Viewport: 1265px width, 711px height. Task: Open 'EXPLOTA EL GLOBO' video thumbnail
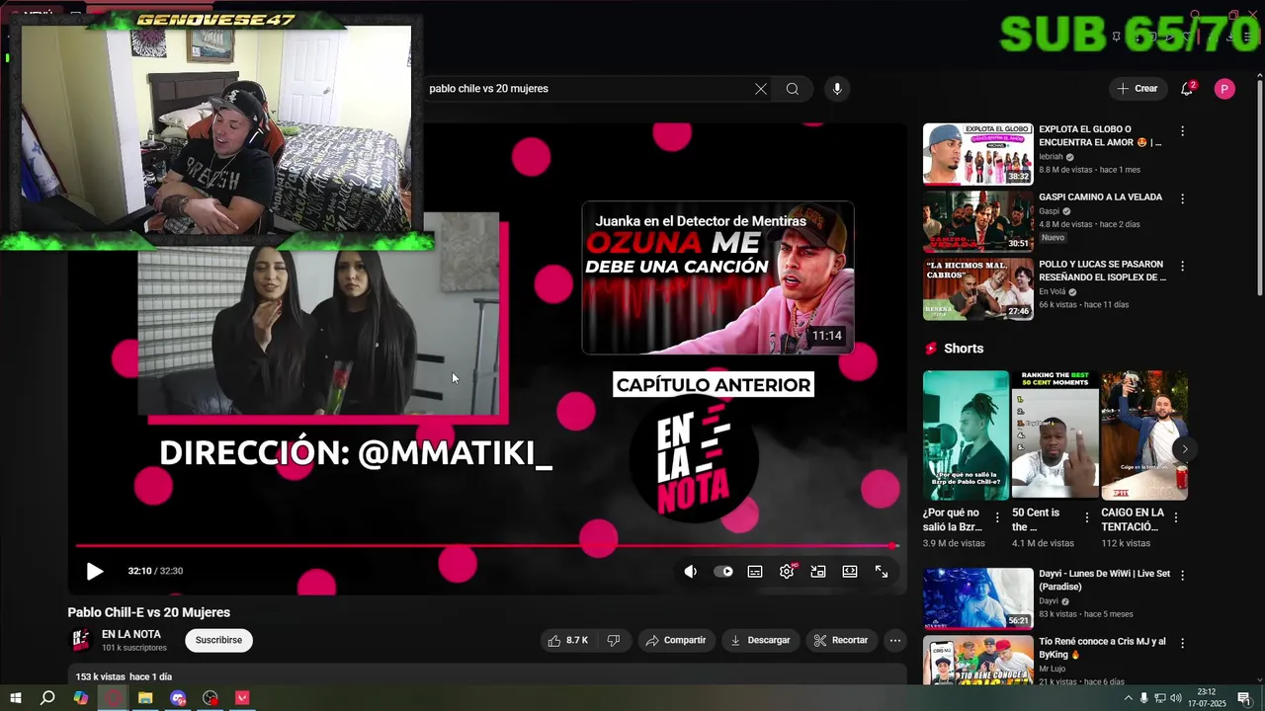(977, 154)
